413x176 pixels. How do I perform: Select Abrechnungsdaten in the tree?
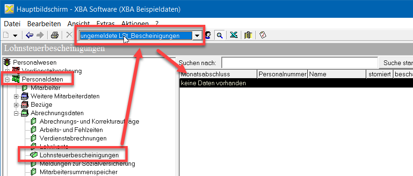coord(57,113)
